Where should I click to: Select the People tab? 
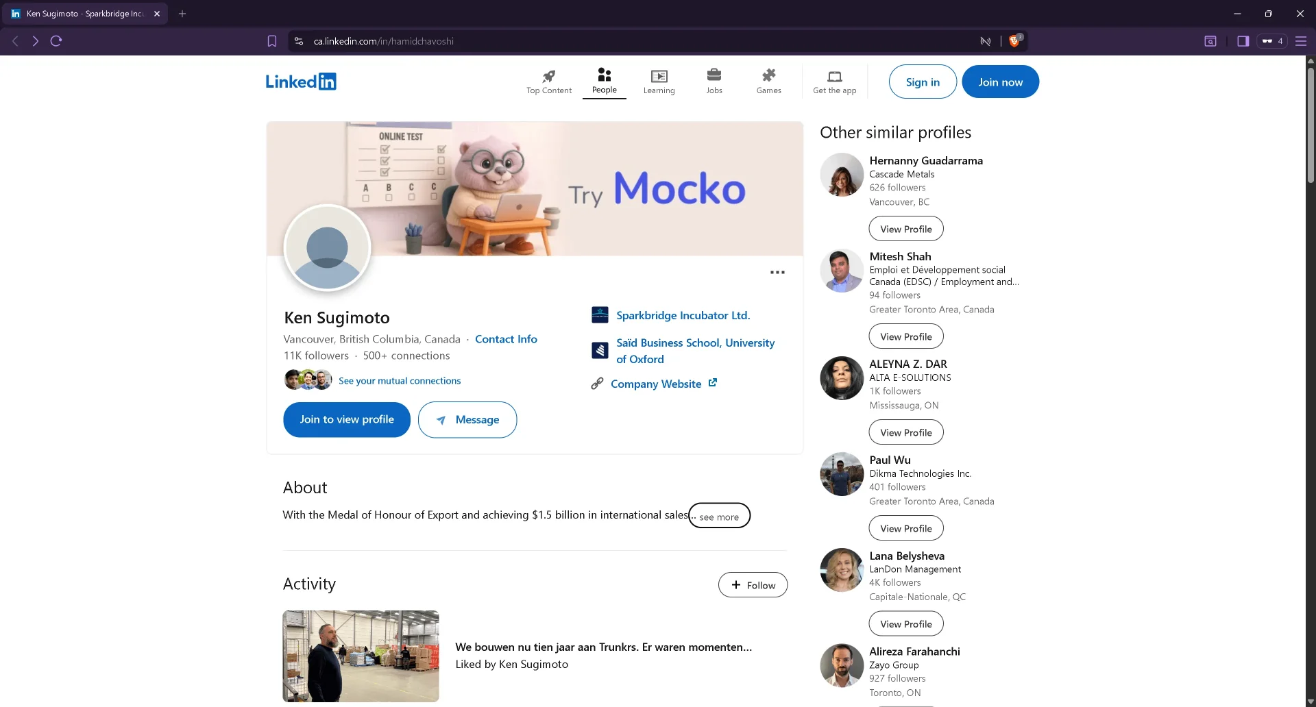[604, 82]
